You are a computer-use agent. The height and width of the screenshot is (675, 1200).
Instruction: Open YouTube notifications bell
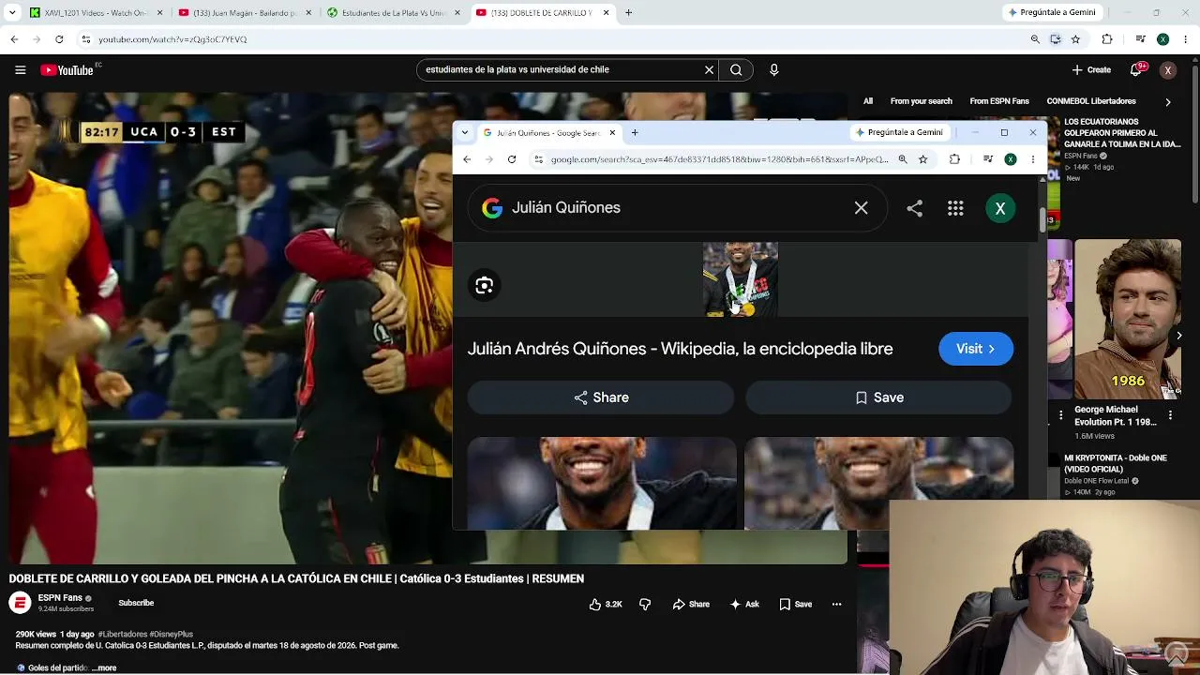point(1135,69)
